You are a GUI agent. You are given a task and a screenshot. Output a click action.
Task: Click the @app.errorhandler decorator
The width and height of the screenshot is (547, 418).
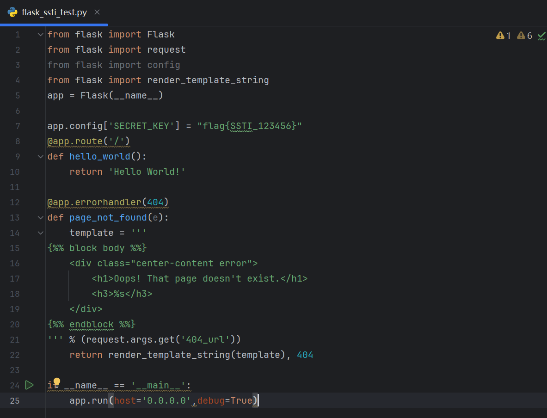(94, 203)
